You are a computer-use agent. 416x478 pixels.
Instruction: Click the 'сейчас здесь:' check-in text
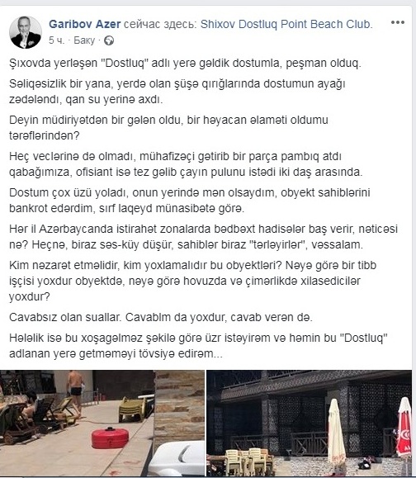click(161, 24)
